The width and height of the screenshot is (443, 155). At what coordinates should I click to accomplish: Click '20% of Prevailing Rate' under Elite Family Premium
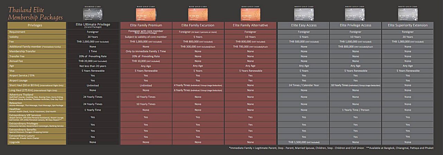[145, 56]
